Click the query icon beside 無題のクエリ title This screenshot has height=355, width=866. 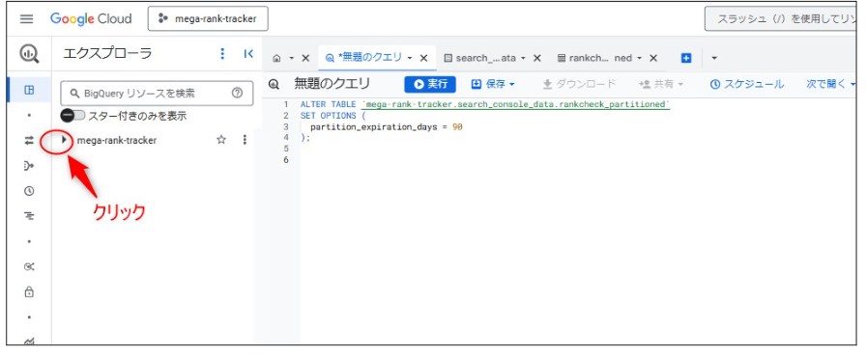click(274, 84)
